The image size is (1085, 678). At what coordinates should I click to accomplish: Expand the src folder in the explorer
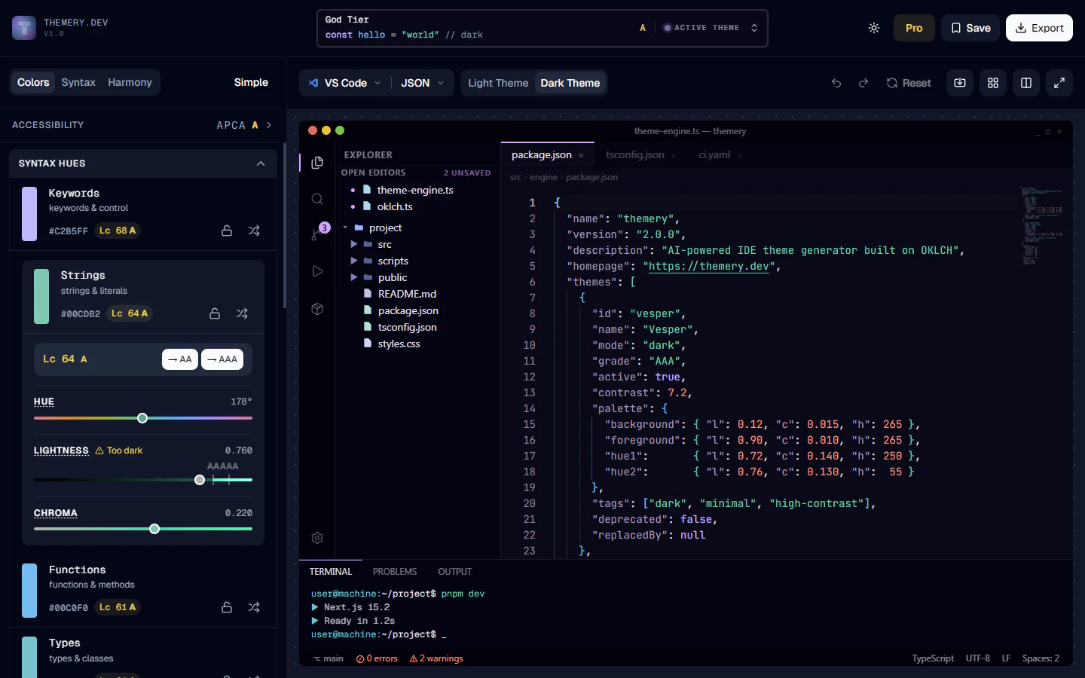354,244
